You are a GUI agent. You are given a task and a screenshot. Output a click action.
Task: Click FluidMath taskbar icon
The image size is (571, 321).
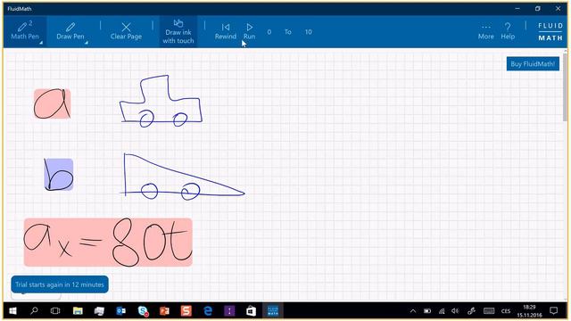[x=273, y=311]
